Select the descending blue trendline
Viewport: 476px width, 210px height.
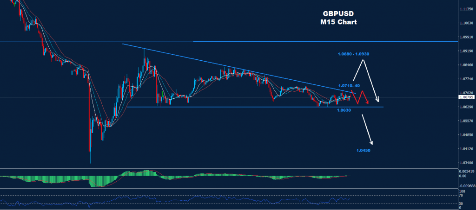click(x=239, y=69)
